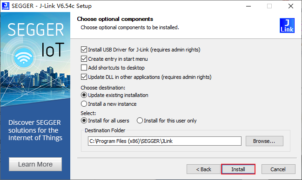Open the Learn More link

pyautogui.click(x=35, y=164)
